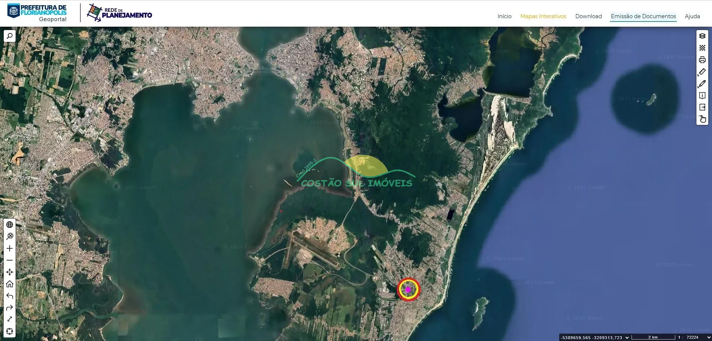
Task: Click the export arrow icon
Action: point(702,107)
